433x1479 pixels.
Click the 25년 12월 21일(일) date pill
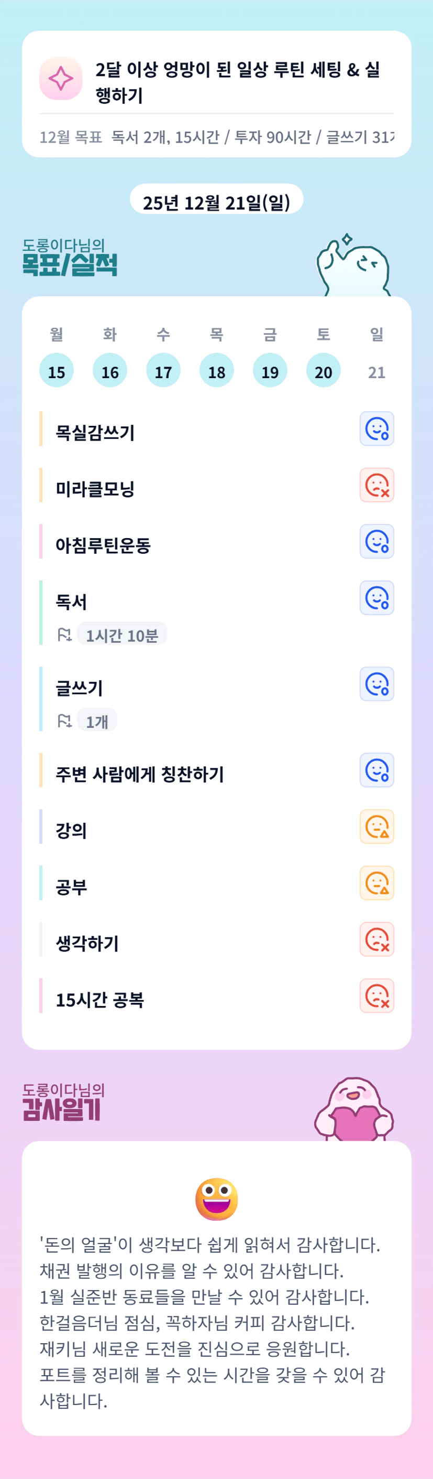pos(216,202)
